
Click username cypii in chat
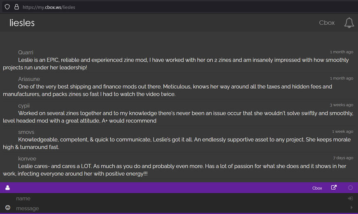24,106
